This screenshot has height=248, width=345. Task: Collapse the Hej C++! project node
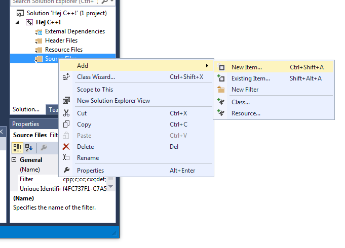[x=17, y=22]
